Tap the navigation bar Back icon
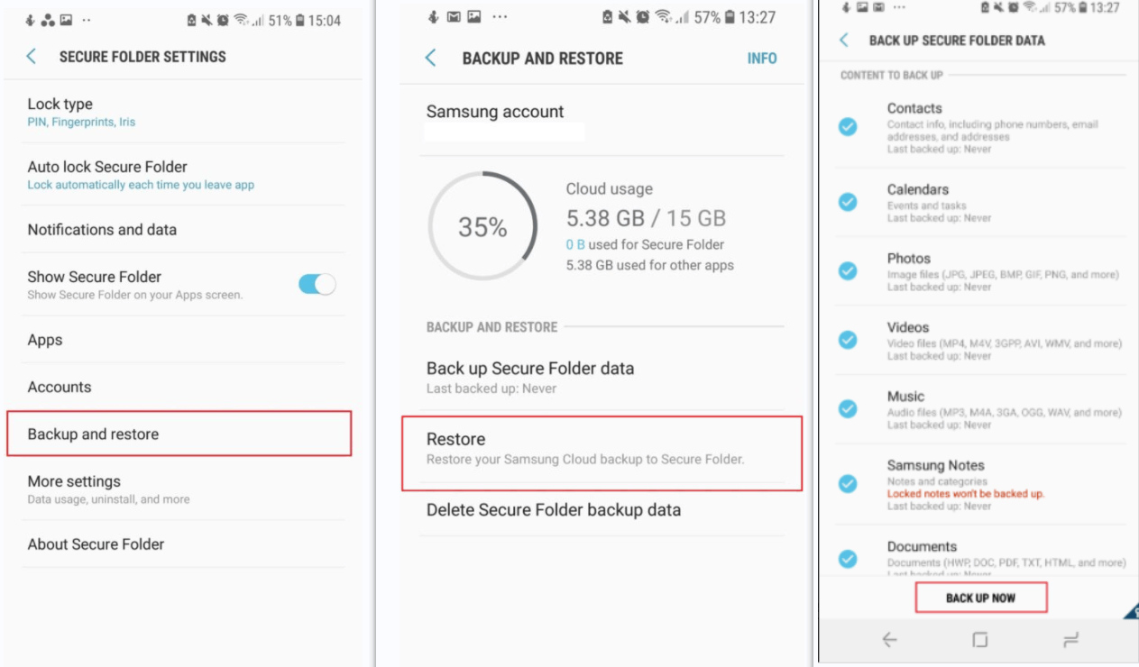This screenshot has width=1139, height=667. (888, 638)
